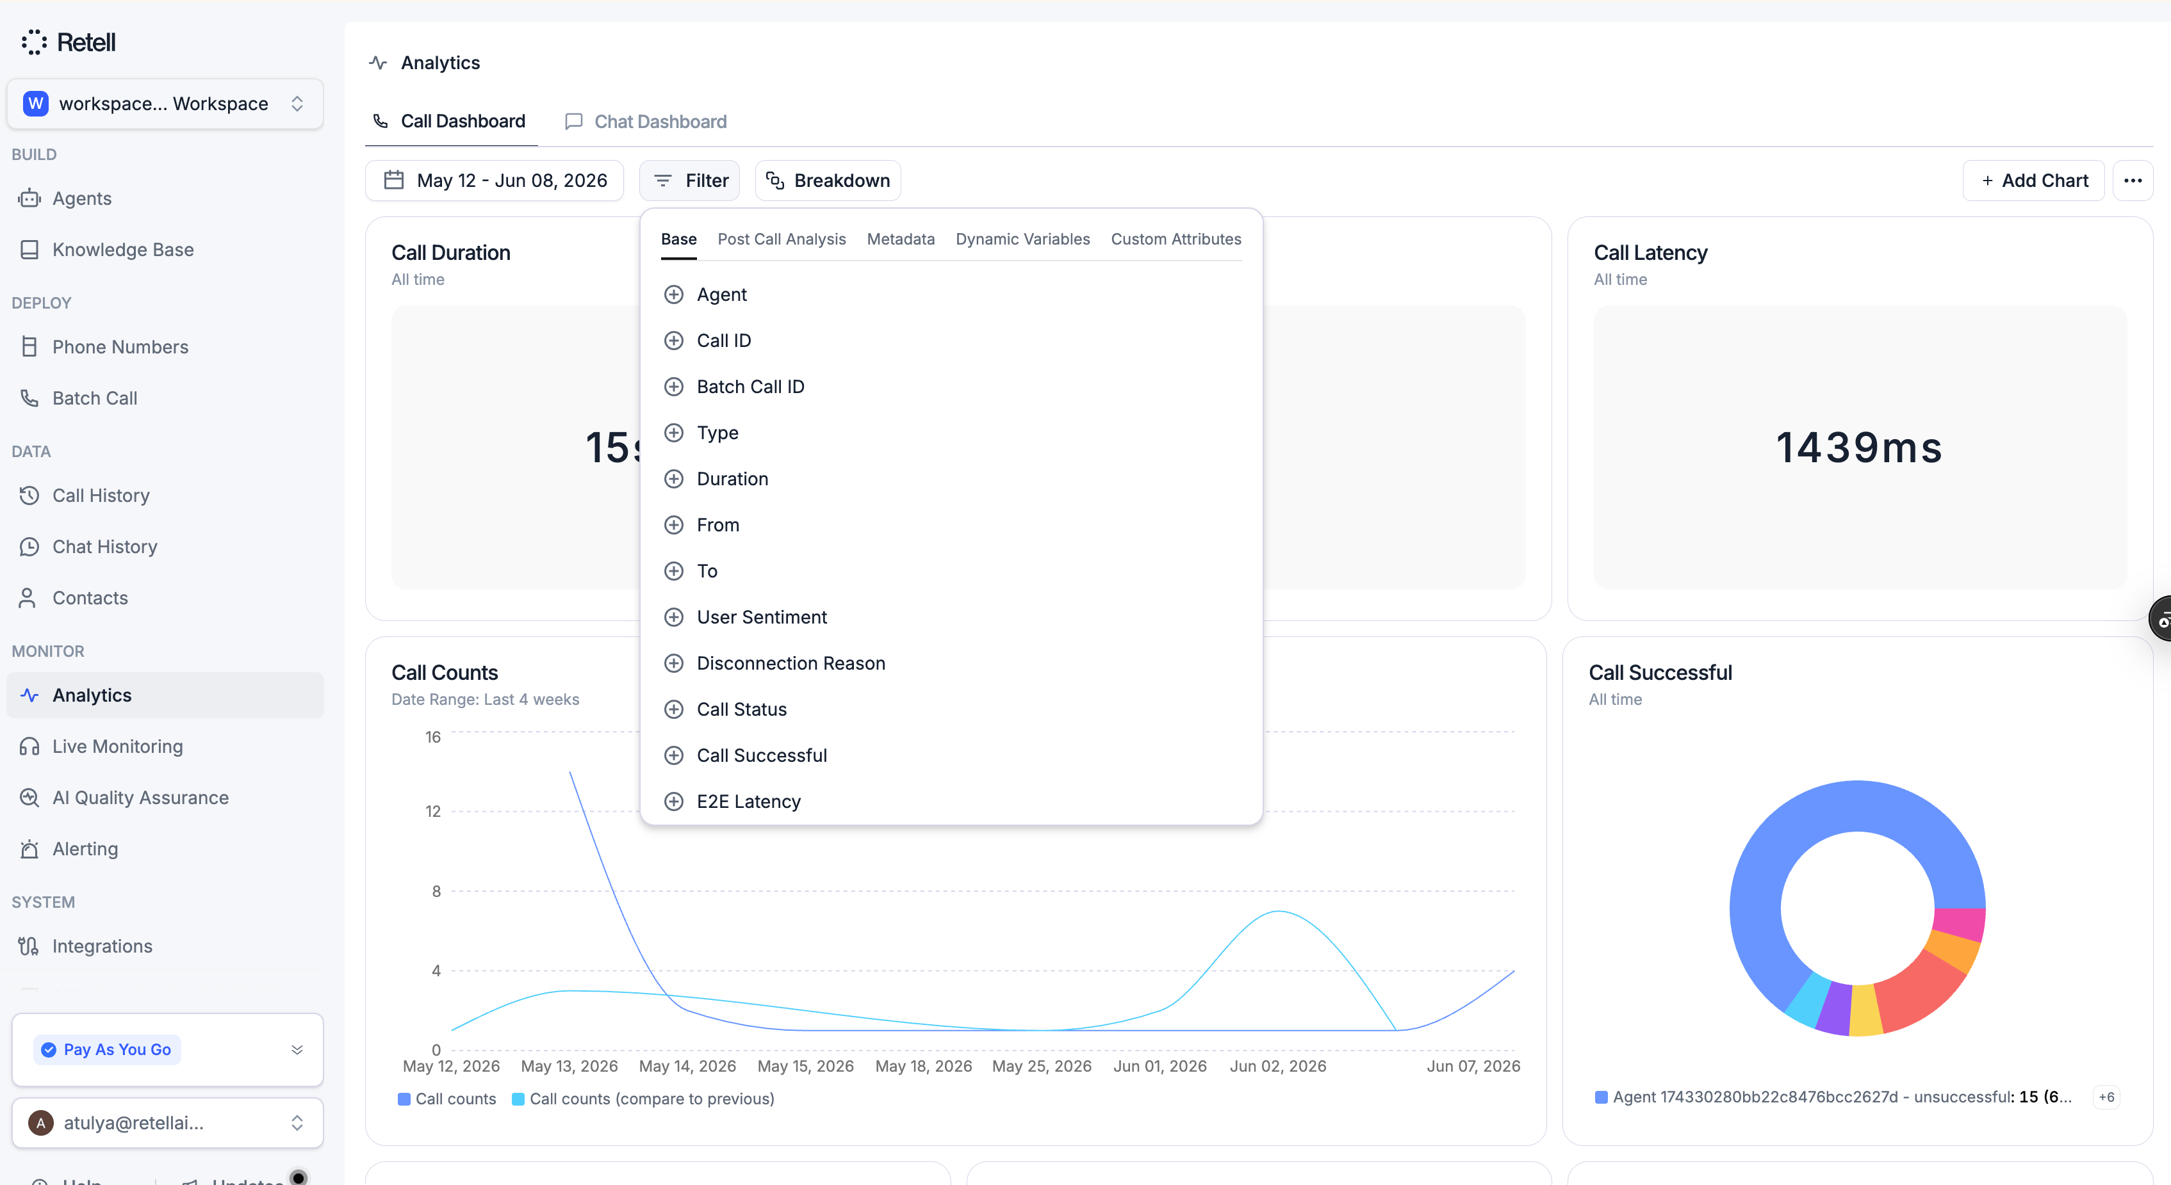This screenshot has width=2171, height=1185.
Task: Click the floating widget at right edge
Action: (2161, 619)
